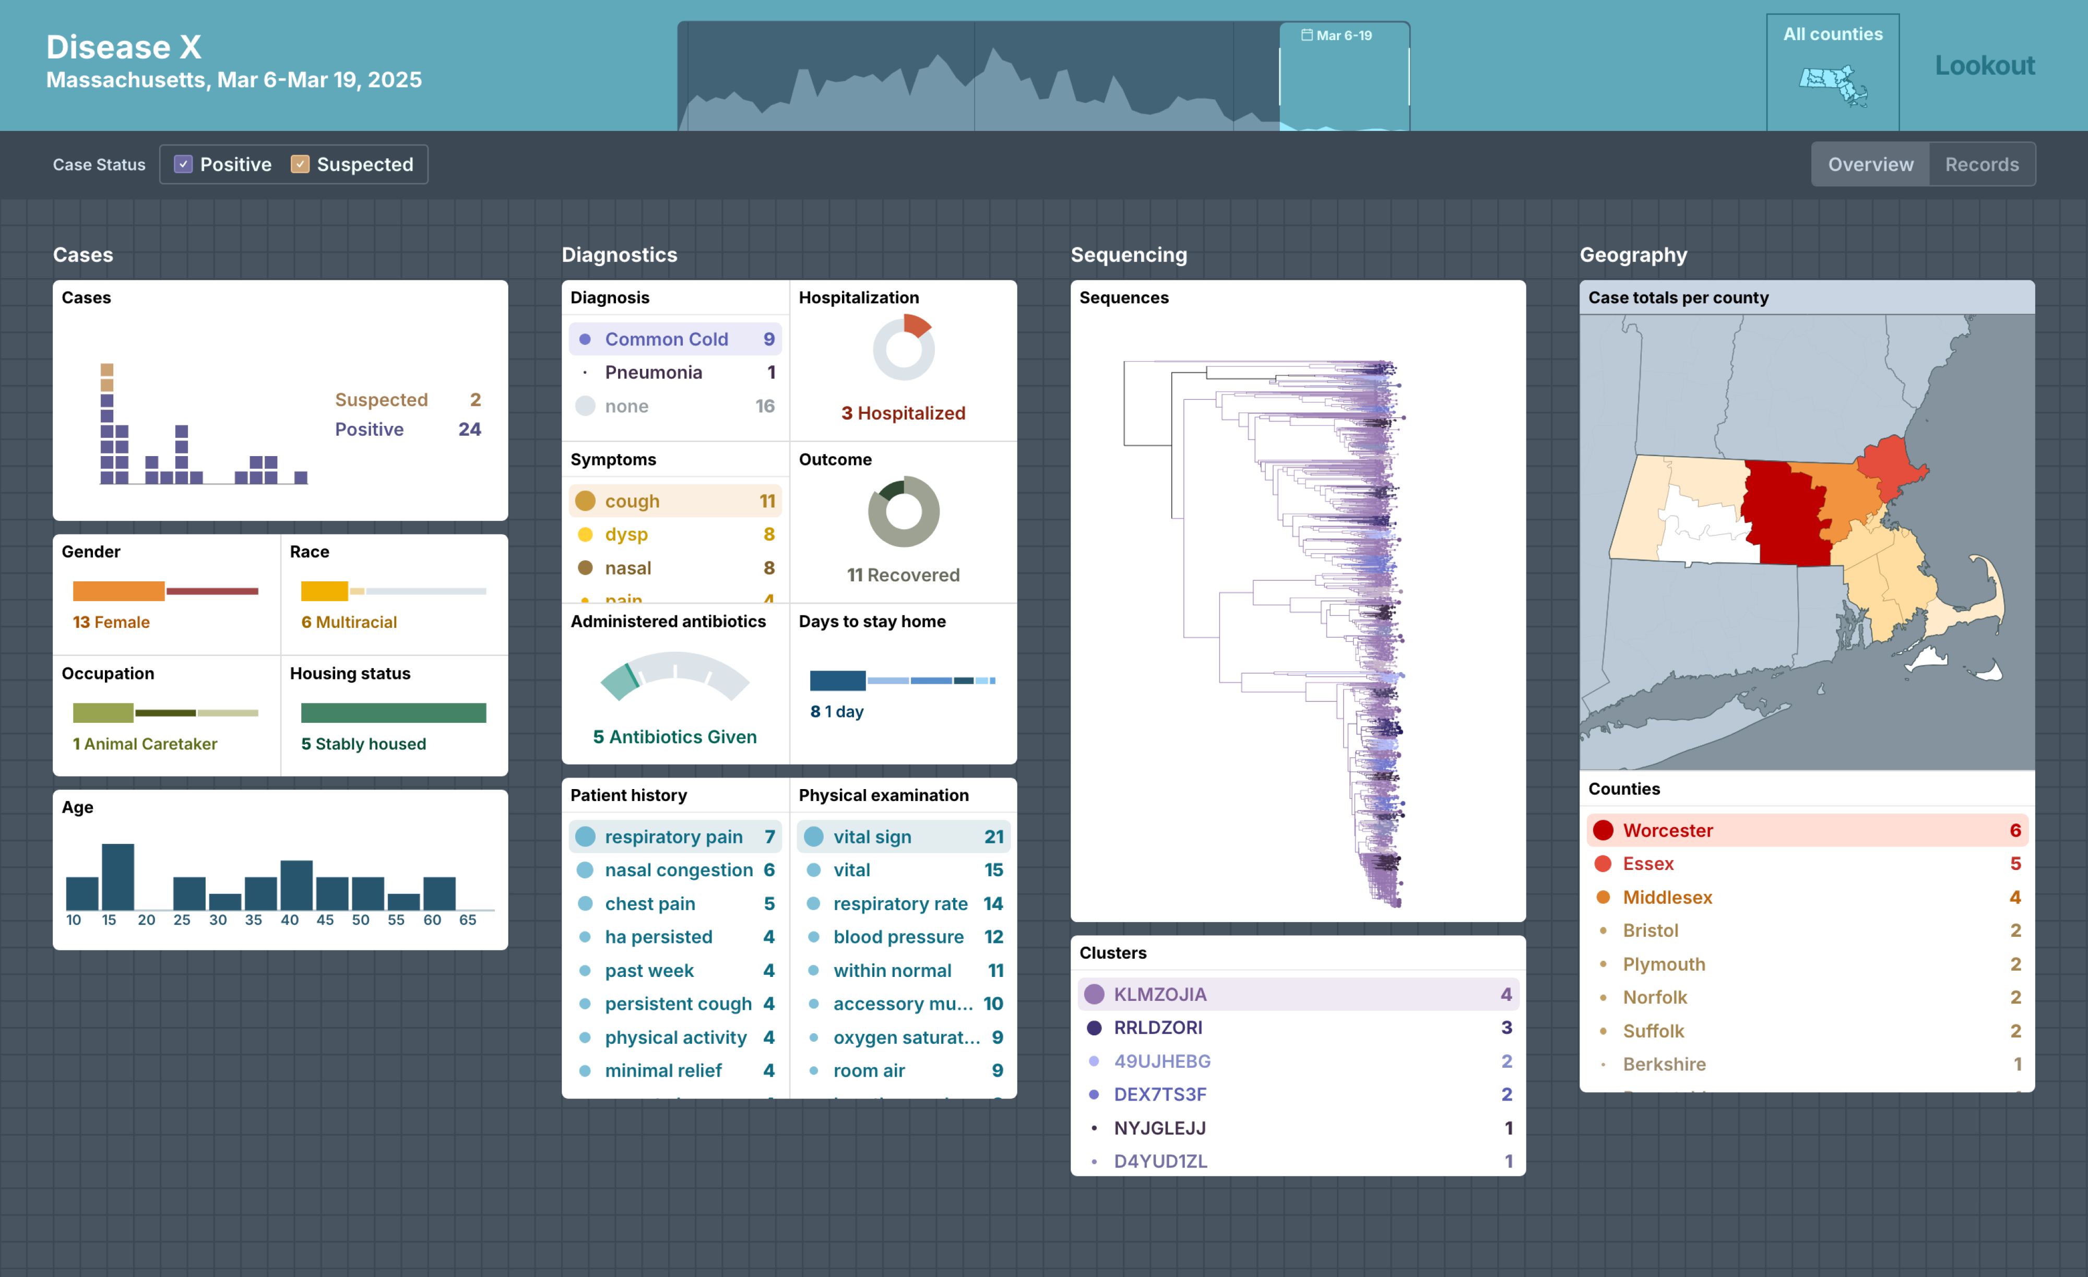The width and height of the screenshot is (2088, 1277).
Task: Select the cough symptom row
Action: click(x=675, y=501)
